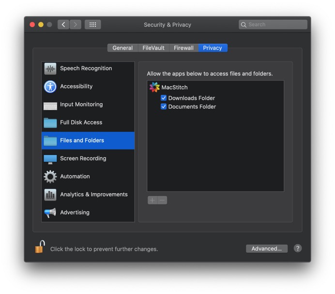Switch to the Firewall tab
The width and height of the screenshot is (335, 294).
pyautogui.click(x=184, y=48)
